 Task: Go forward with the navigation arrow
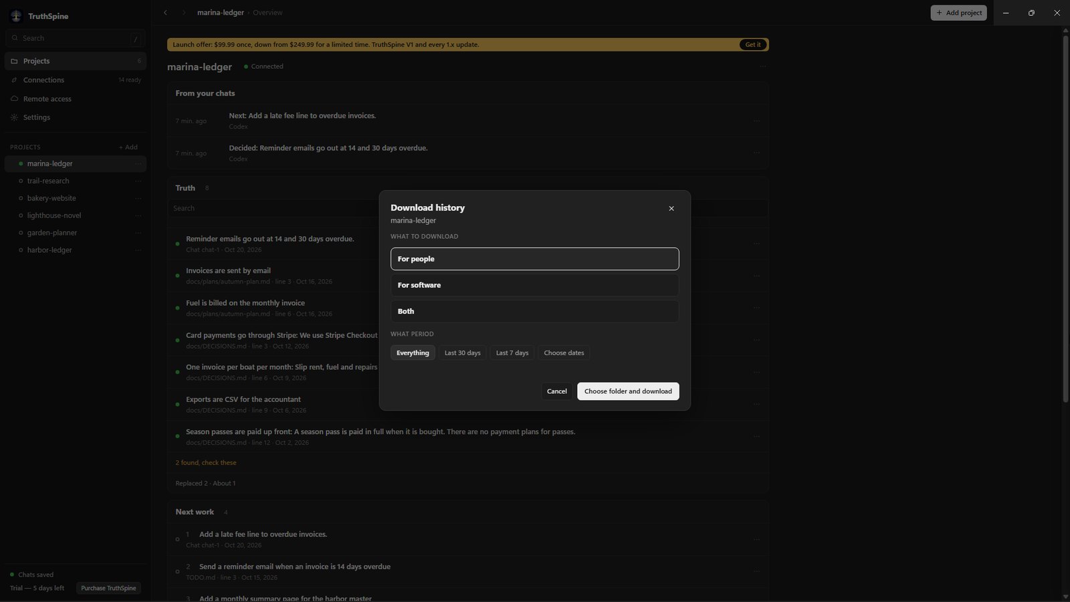[184, 13]
